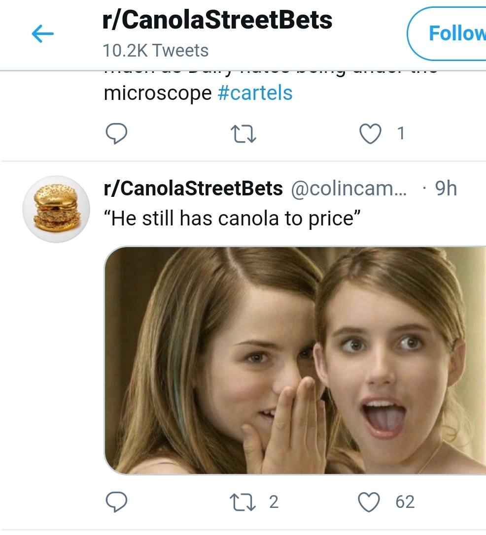Open the r/CanolaStreetBets name on canola tweet
486x535 pixels.
[193, 189]
